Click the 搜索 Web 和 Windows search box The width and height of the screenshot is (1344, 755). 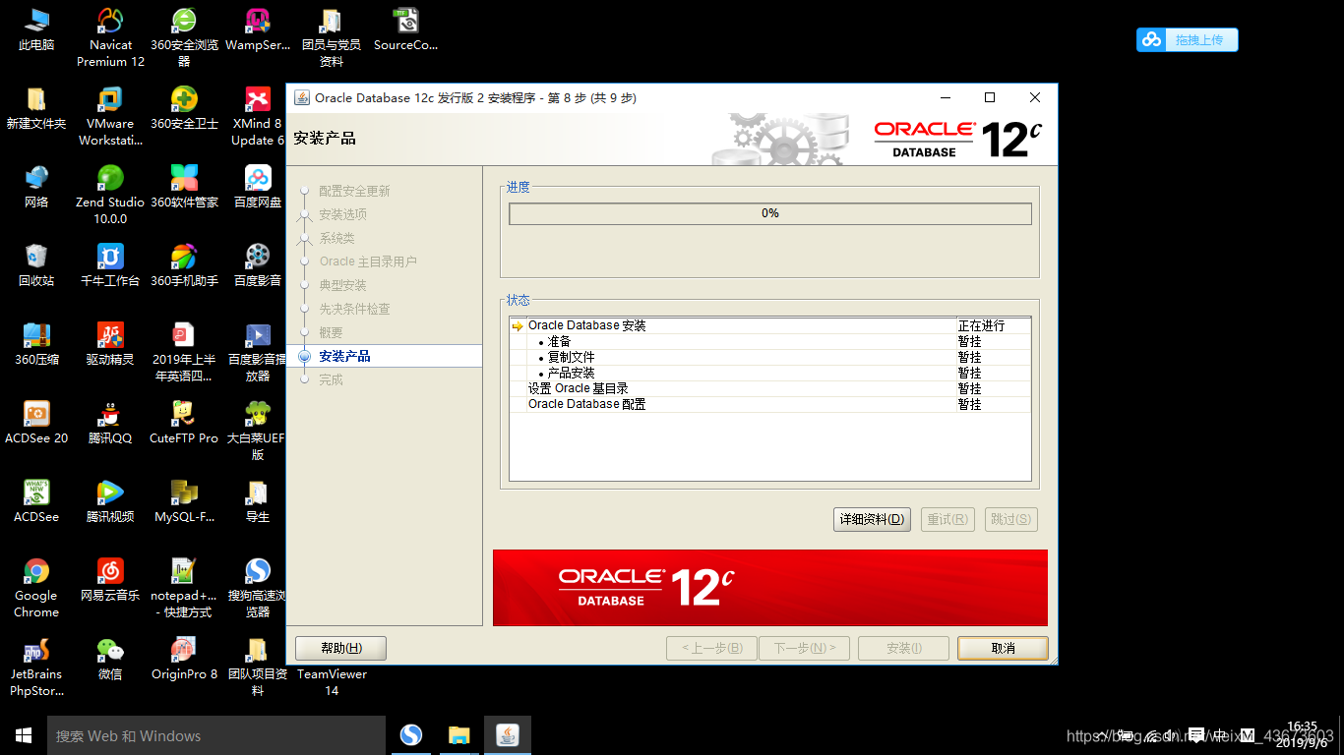coord(216,735)
